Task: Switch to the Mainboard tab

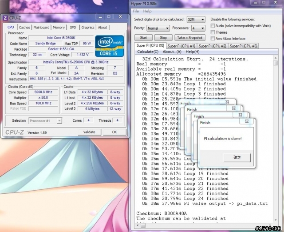Action: click(41, 28)
